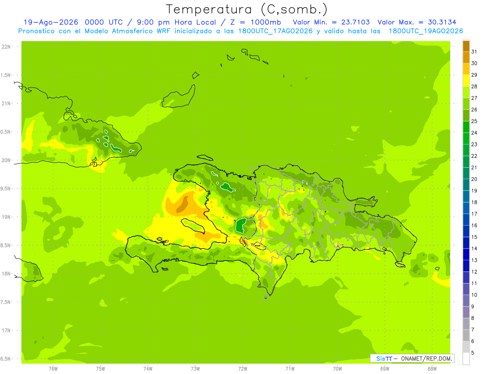The width and height of the screenshot is (485, 374).
Task: Click the '72W' longitude axis label
Action: [242, 369]
